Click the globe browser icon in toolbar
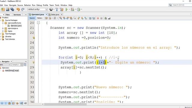Screen dimensions: 192x108 tap(51, 9)
